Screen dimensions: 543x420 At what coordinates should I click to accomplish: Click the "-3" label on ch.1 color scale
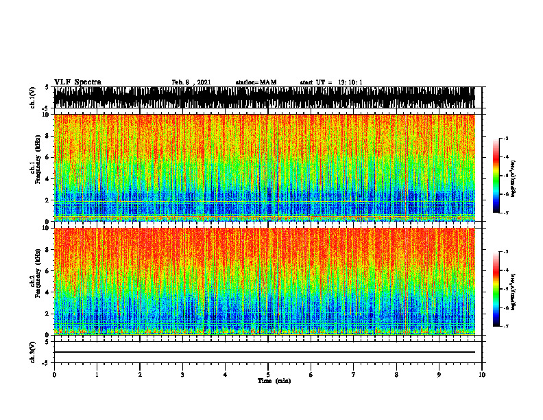pyautogui.click(x=506, y=138)
